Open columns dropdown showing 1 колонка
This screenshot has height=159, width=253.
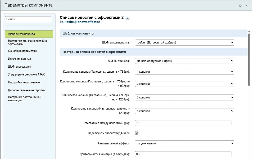click(x=184, y=72)
